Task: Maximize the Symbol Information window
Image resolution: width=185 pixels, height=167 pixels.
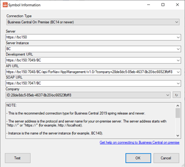Action: click(163, 5)
